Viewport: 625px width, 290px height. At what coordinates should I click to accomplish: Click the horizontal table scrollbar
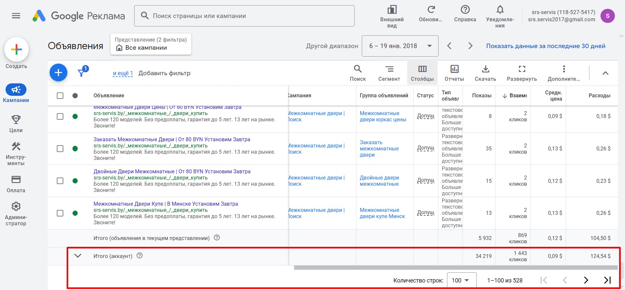[456, 267]
